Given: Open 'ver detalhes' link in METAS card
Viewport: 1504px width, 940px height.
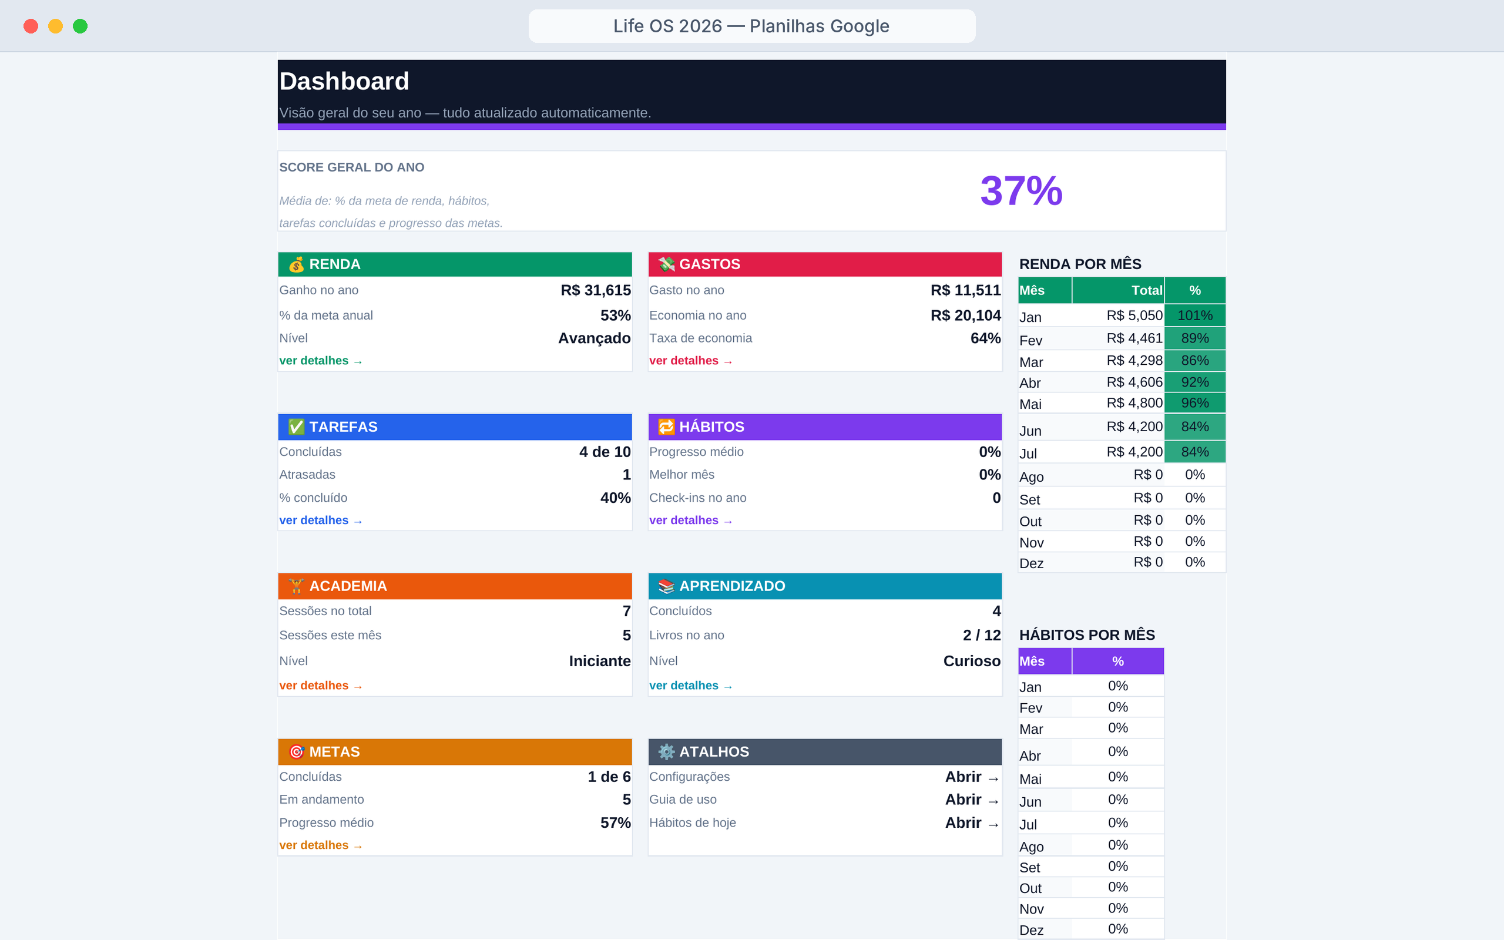Looking at the screenshot, I should (321, 845).
